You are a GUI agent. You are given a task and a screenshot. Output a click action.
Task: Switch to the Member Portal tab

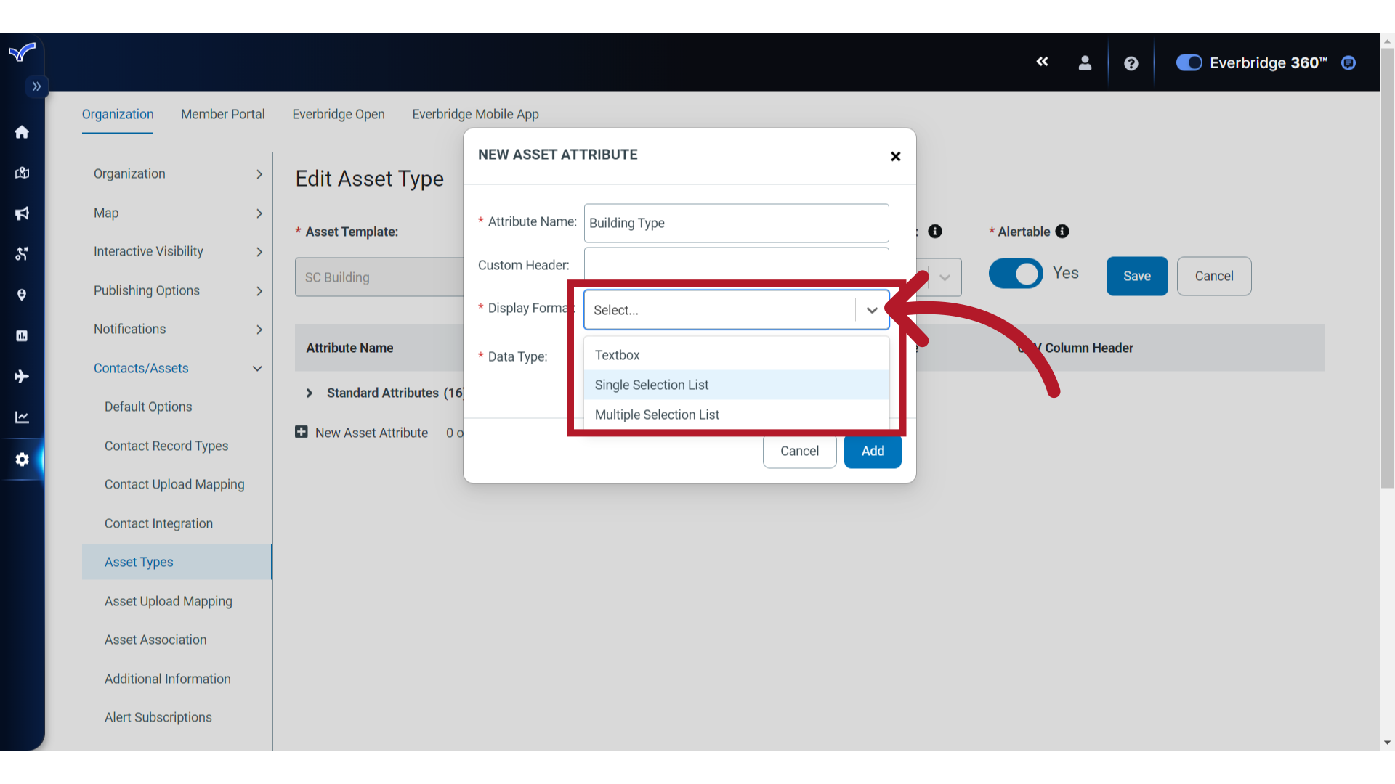click(222, 114)
